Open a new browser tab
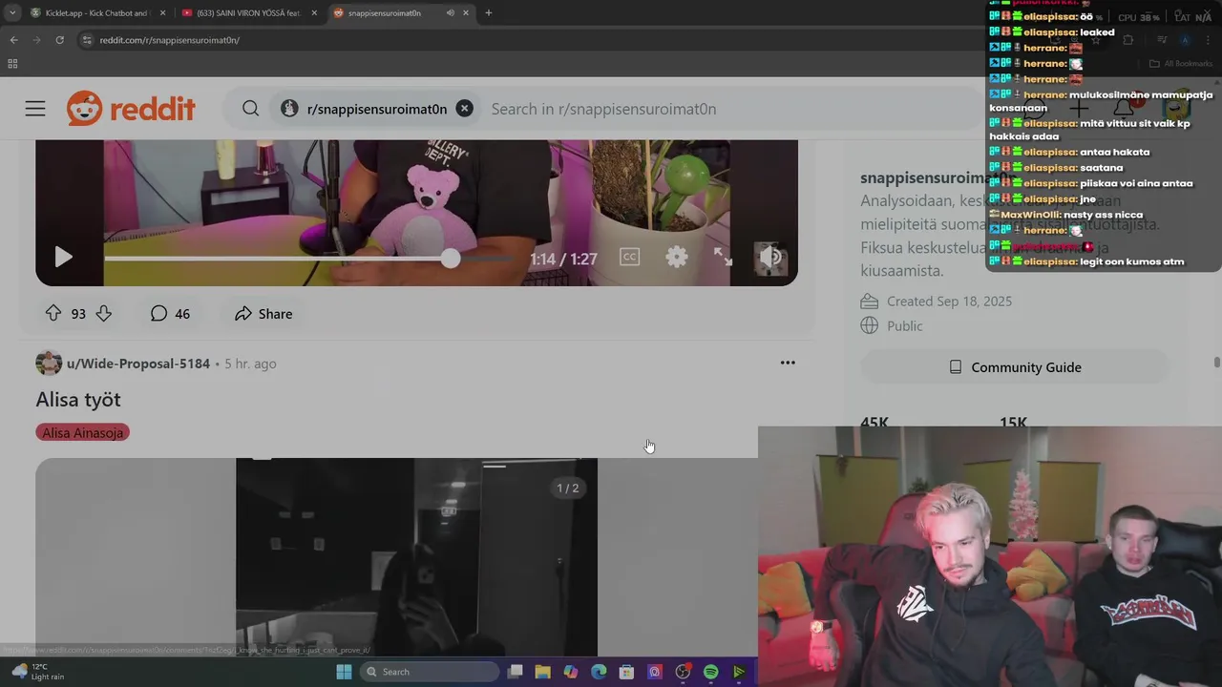Viewport: 1222px width, 687px height. click(488, 13)
